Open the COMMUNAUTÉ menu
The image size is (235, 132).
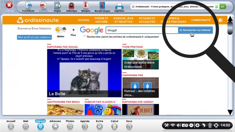click(201, 20)
